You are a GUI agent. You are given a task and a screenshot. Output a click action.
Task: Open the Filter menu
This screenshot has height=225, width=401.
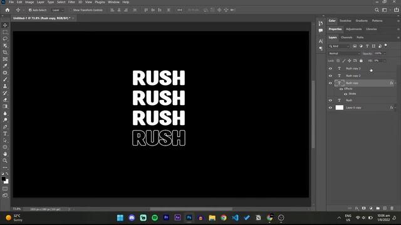tap(71, 2)
